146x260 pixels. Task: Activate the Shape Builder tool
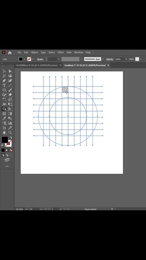[4, 109]
